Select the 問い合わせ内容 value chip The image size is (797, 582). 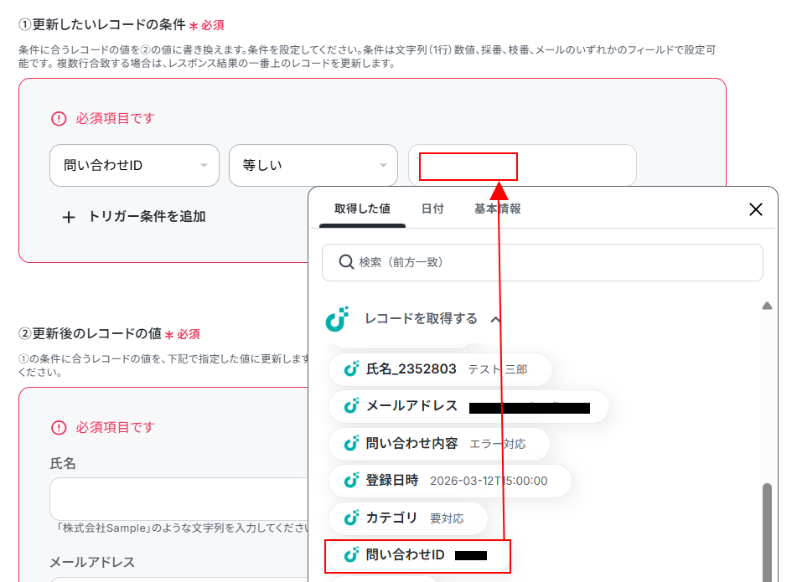pyautogui.click(x=438, y=444)
